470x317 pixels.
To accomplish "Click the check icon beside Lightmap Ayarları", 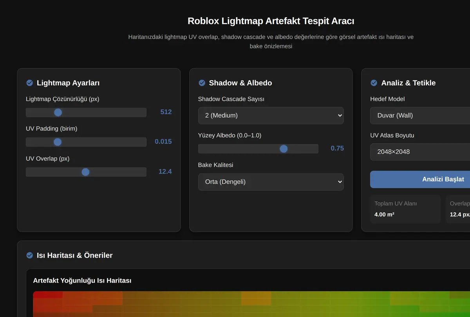I will (29, 83).
